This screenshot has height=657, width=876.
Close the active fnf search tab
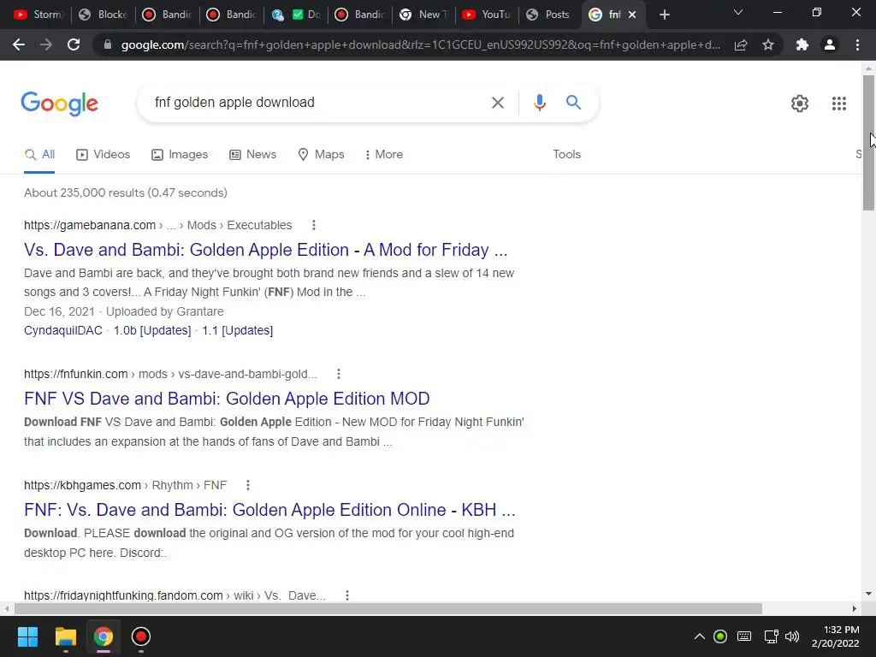pos(632,15)
